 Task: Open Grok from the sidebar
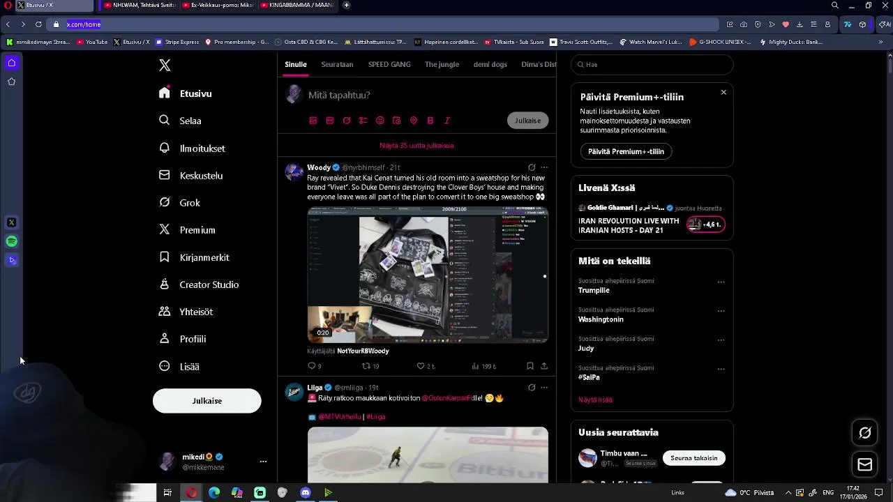[x=179, y=203]
